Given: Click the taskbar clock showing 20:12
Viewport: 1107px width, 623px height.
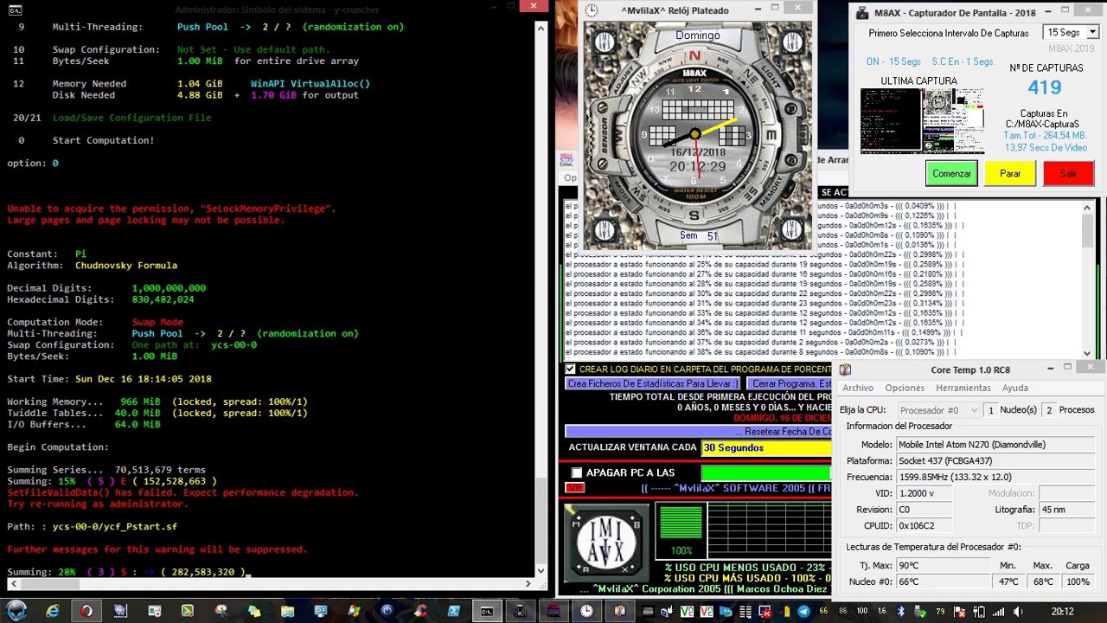Looking at the screenshot, I should click(1063, 612).
